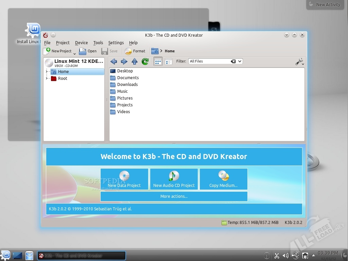Click the Copy Medium... button
Screen dimensions: 348x261
point(223,179)
